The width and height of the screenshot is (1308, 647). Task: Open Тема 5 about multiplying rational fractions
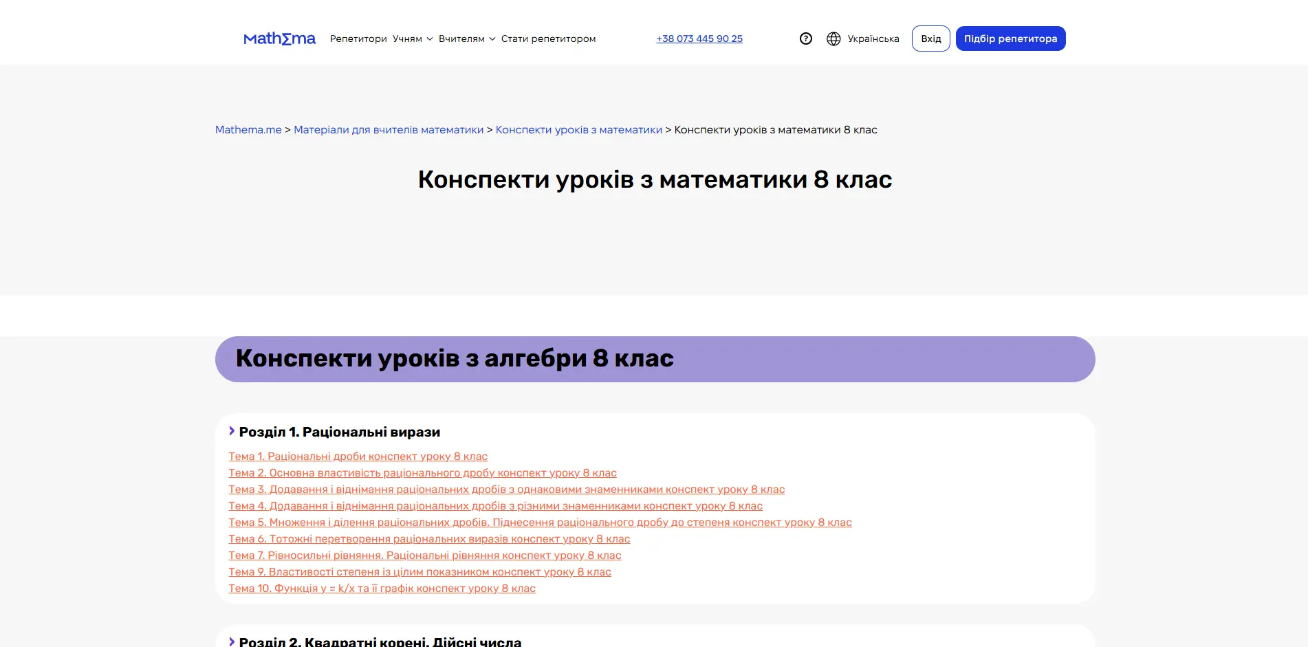coord(540,522)
